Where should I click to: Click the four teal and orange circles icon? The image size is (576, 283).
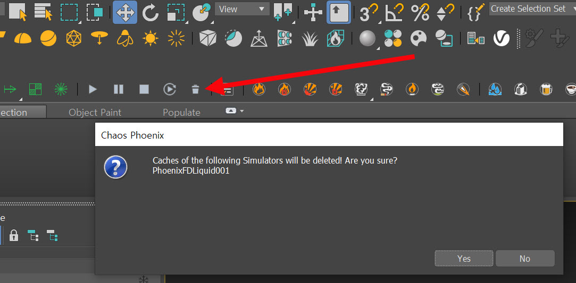click(x=393, y=38)
